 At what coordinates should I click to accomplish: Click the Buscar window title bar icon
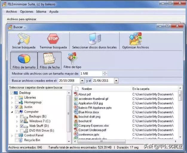click(x=10, y=27)
